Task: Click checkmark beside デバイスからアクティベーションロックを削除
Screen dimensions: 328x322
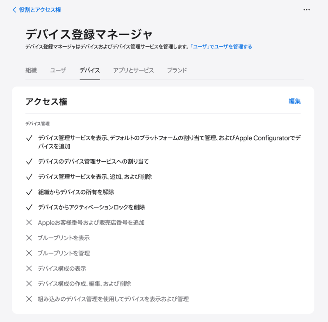Action: pyautogui.click(x=29, y=207)
